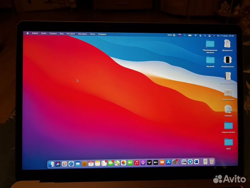Open Control Center in the menu bar

click(209, 36)
